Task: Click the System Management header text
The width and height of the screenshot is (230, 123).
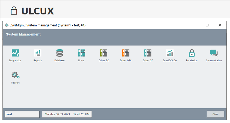Action: click(x=23, y=34)
